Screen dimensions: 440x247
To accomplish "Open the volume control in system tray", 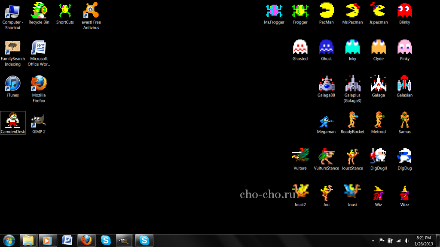I will 406,241.
